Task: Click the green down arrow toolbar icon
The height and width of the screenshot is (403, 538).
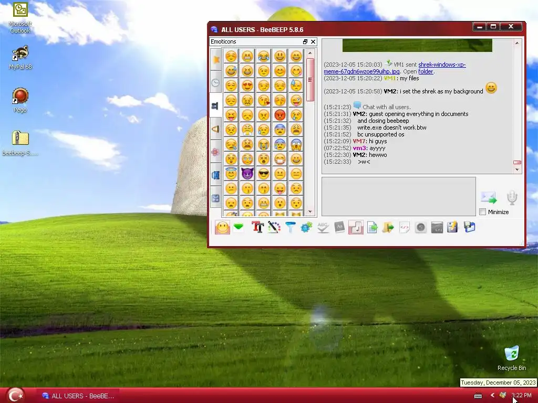Action: pyautogui.click(x=239, y=227)
